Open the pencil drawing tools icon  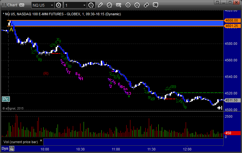click(100, 5)
